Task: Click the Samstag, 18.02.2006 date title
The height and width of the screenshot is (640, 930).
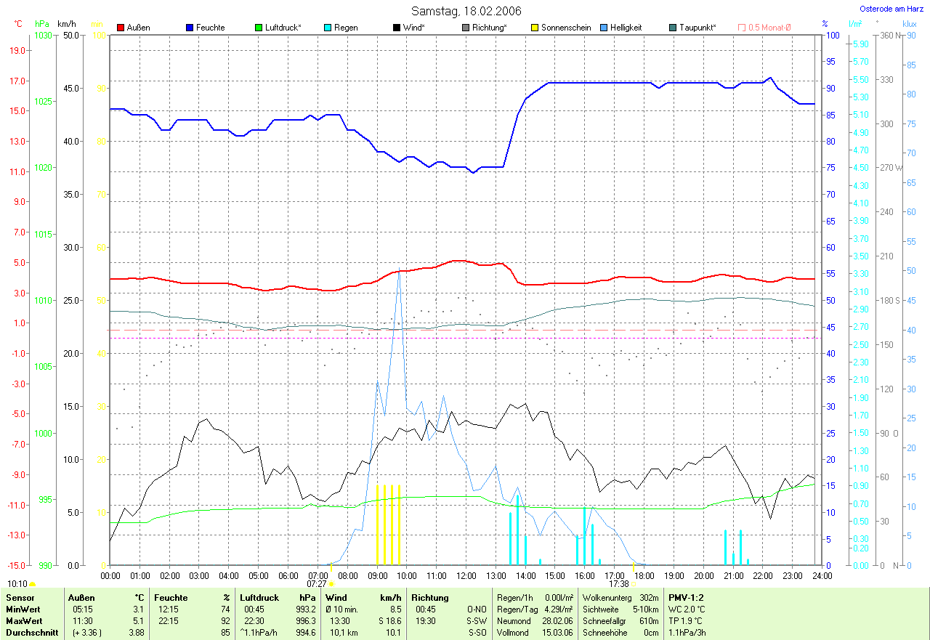Action: point(466,10)
